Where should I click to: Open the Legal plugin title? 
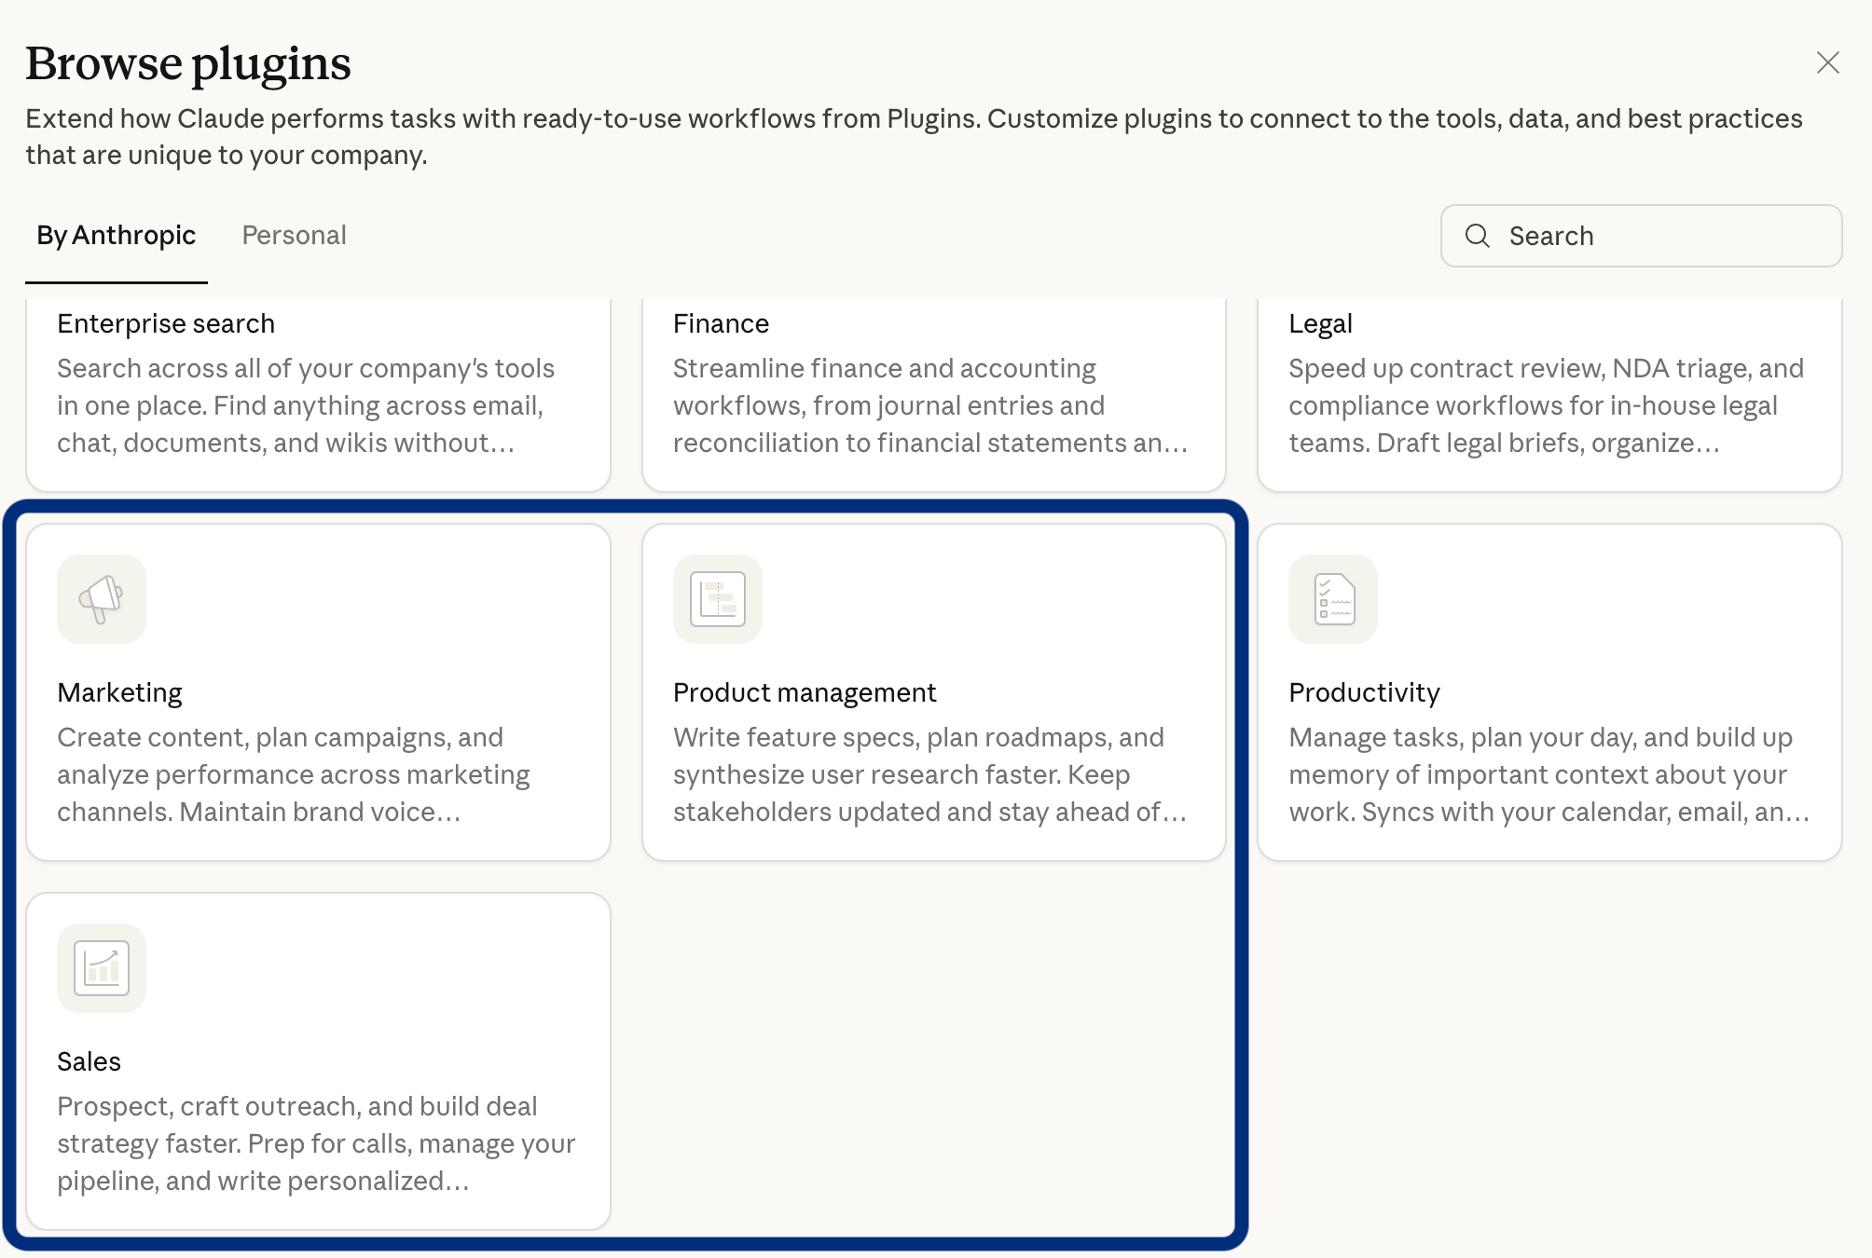pyautogui.click(x=1320, y=323)
